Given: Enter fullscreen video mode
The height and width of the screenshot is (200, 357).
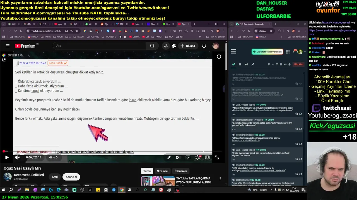Looking at the screenshot, I should tap(217, 157).
